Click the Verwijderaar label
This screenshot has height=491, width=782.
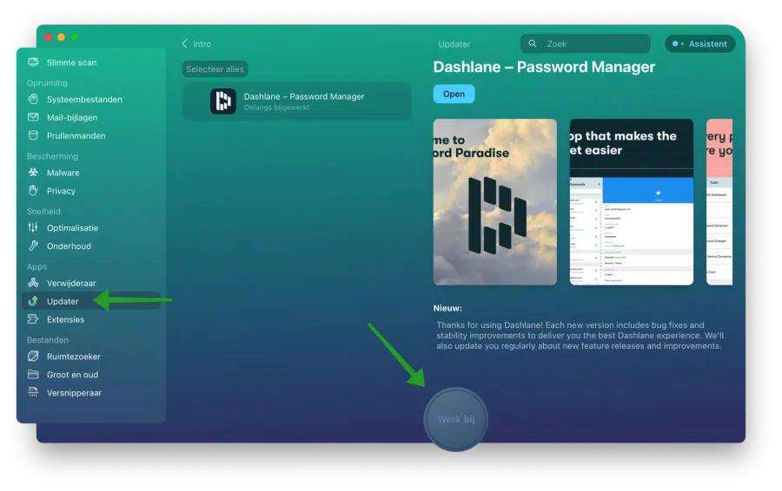click(71, 283)
